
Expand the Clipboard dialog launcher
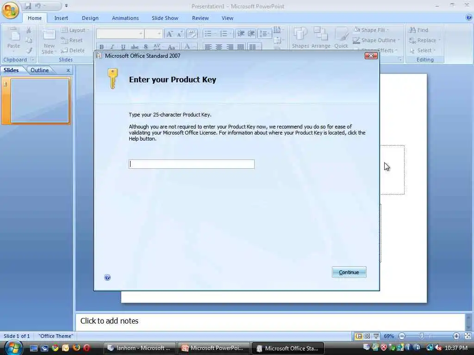click(x=32, y=60)
